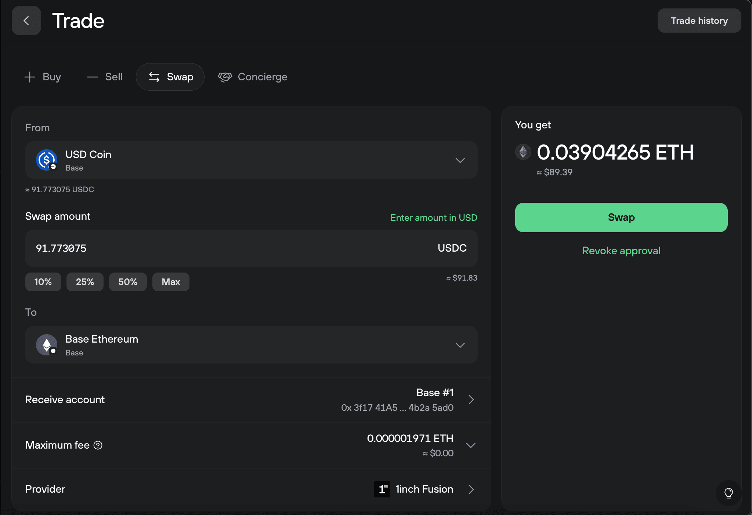Image resolution: width=752 pixels, height=515 pixels.
Task: Expand Maximum fee details chevron
Action: pyautogui.click(x=471, y=445)
